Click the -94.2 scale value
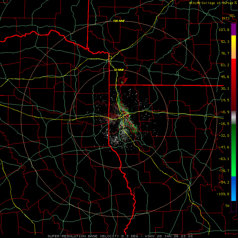238x238 pixels. (x=224, y=182)
